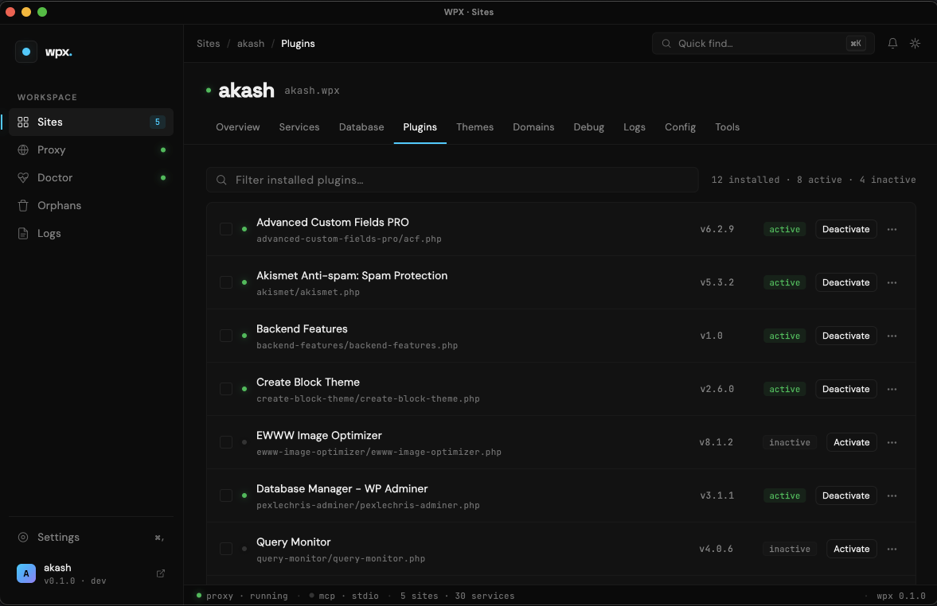This screenshot has width=937, height=606.
Task: Click the Sites count badge showing 5
Action: coord(157,122)
